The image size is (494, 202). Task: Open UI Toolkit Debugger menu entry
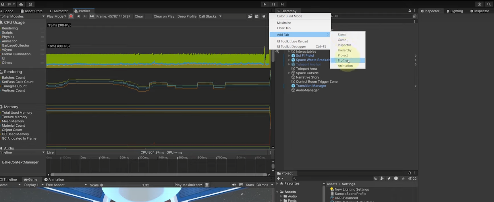(300, 46)
